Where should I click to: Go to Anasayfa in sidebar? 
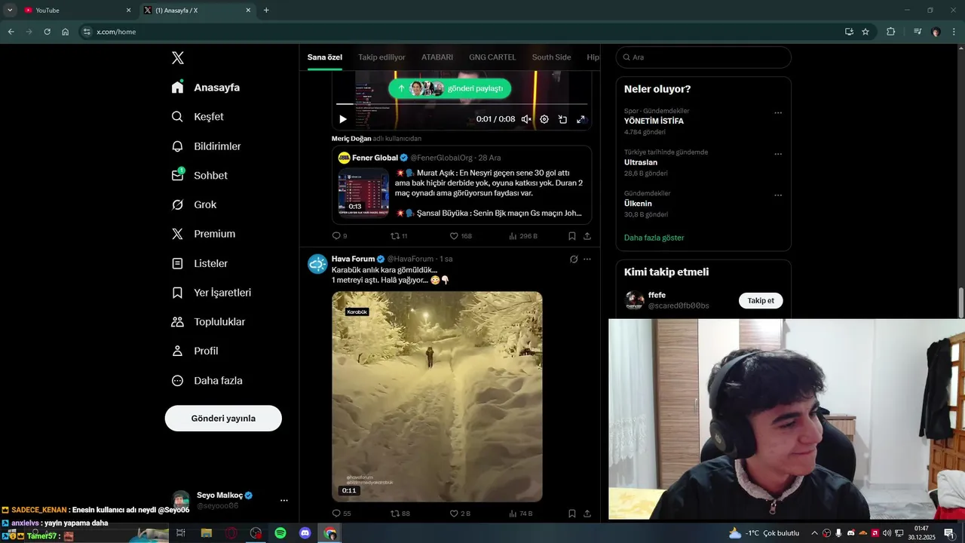click(205, 87)
